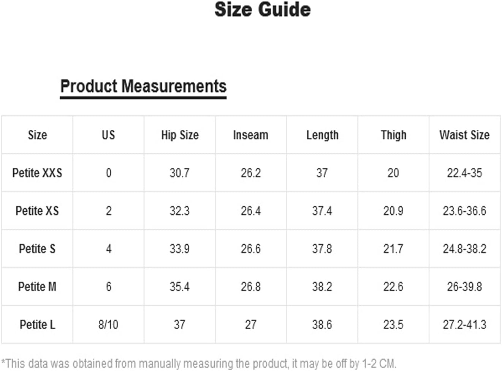The image size is (502, 371).
Task: Select the Petite L row label
Action: coord(37,325)
